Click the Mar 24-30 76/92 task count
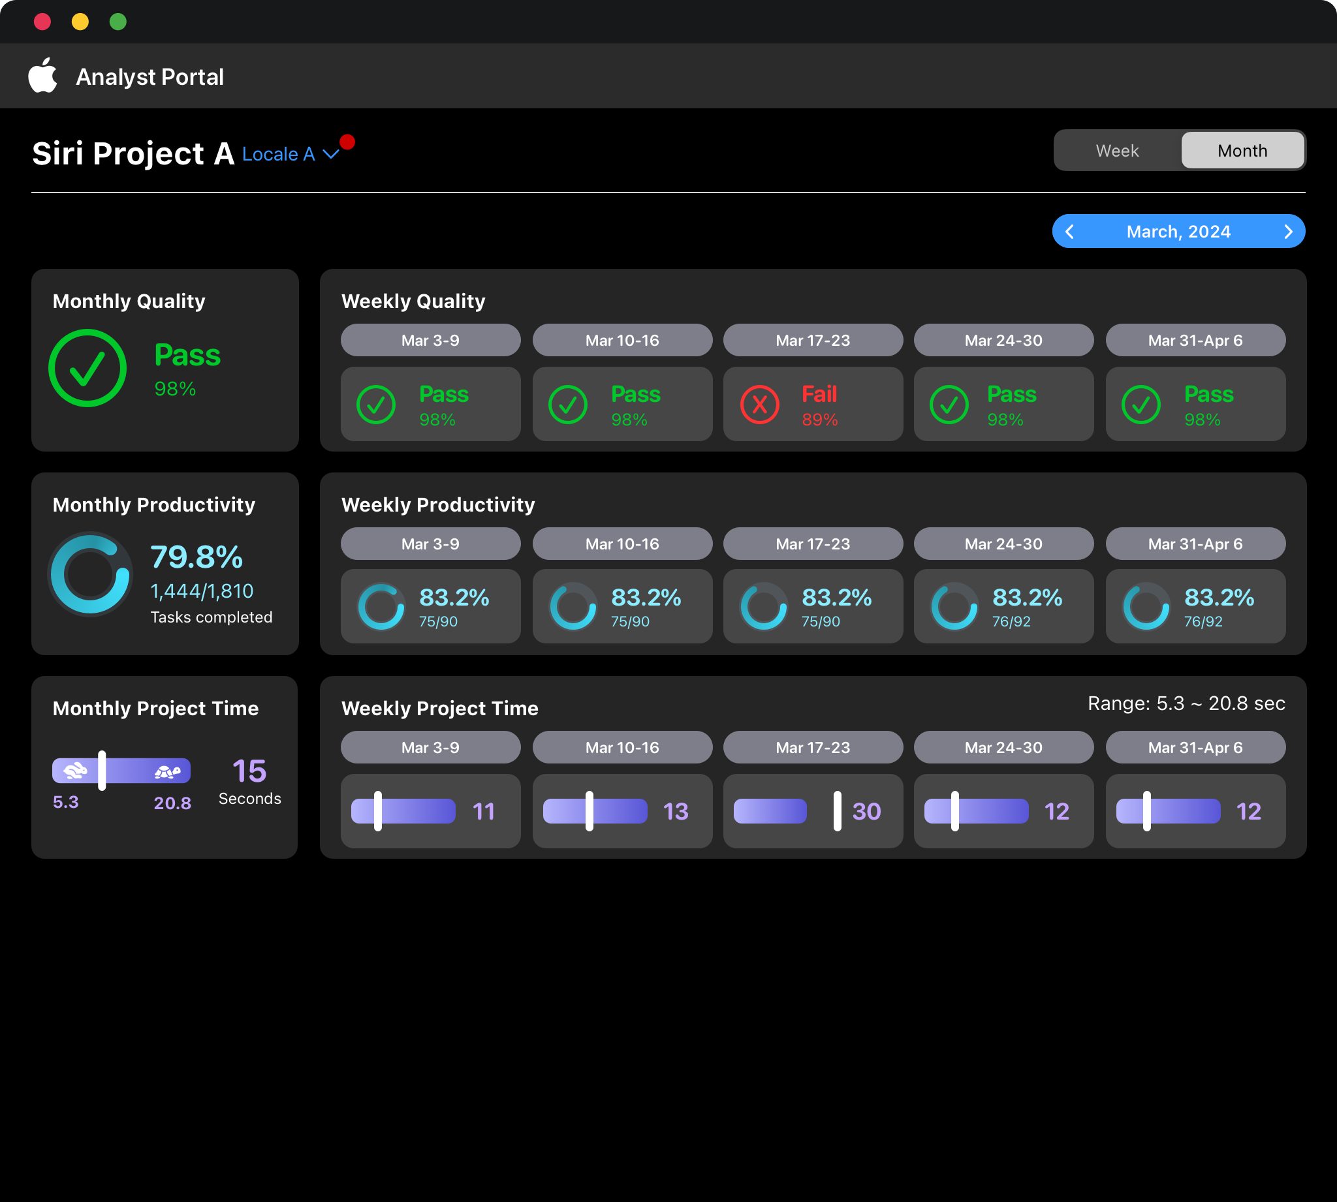The image size is (1337, 1202). click(1011, 621)
